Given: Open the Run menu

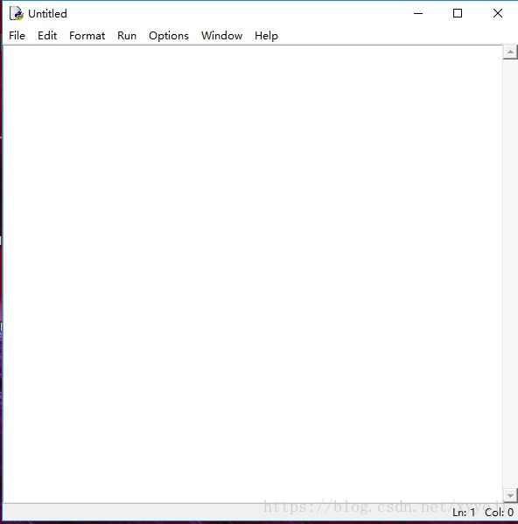Looking at the screenshot, I should (x=127, y=35).
